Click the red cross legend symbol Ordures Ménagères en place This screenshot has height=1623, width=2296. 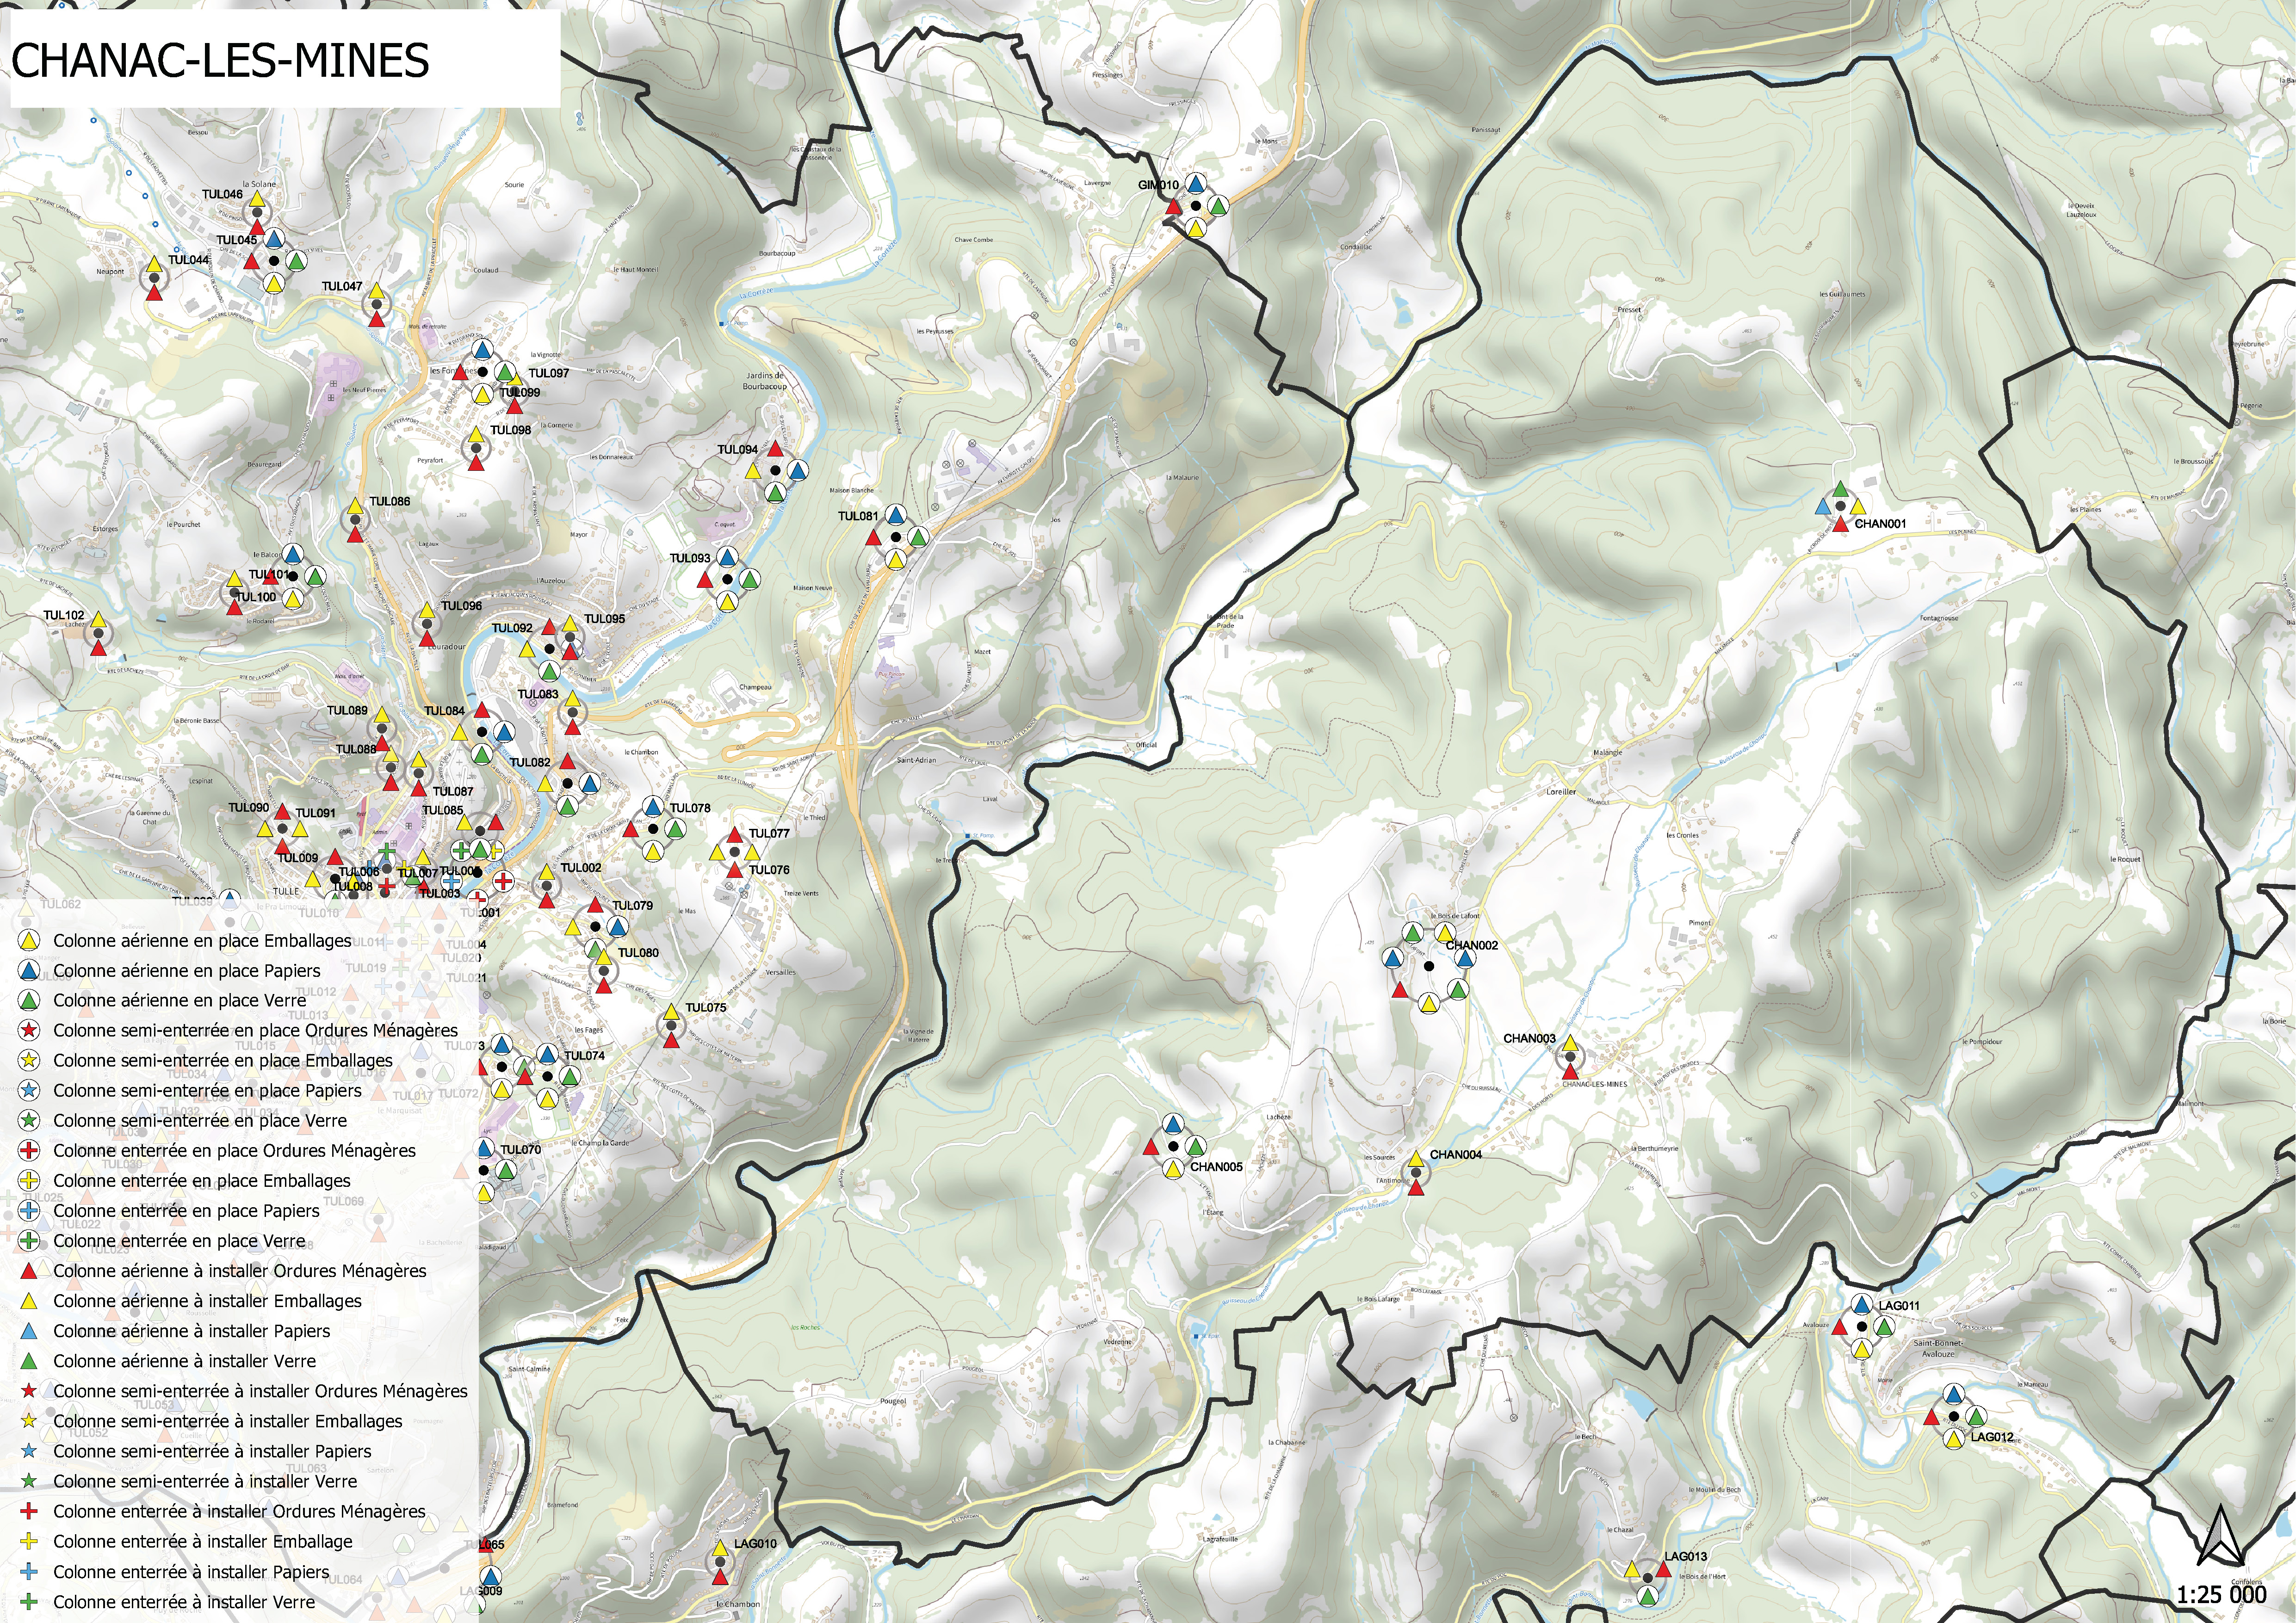tap(30, 1150)
